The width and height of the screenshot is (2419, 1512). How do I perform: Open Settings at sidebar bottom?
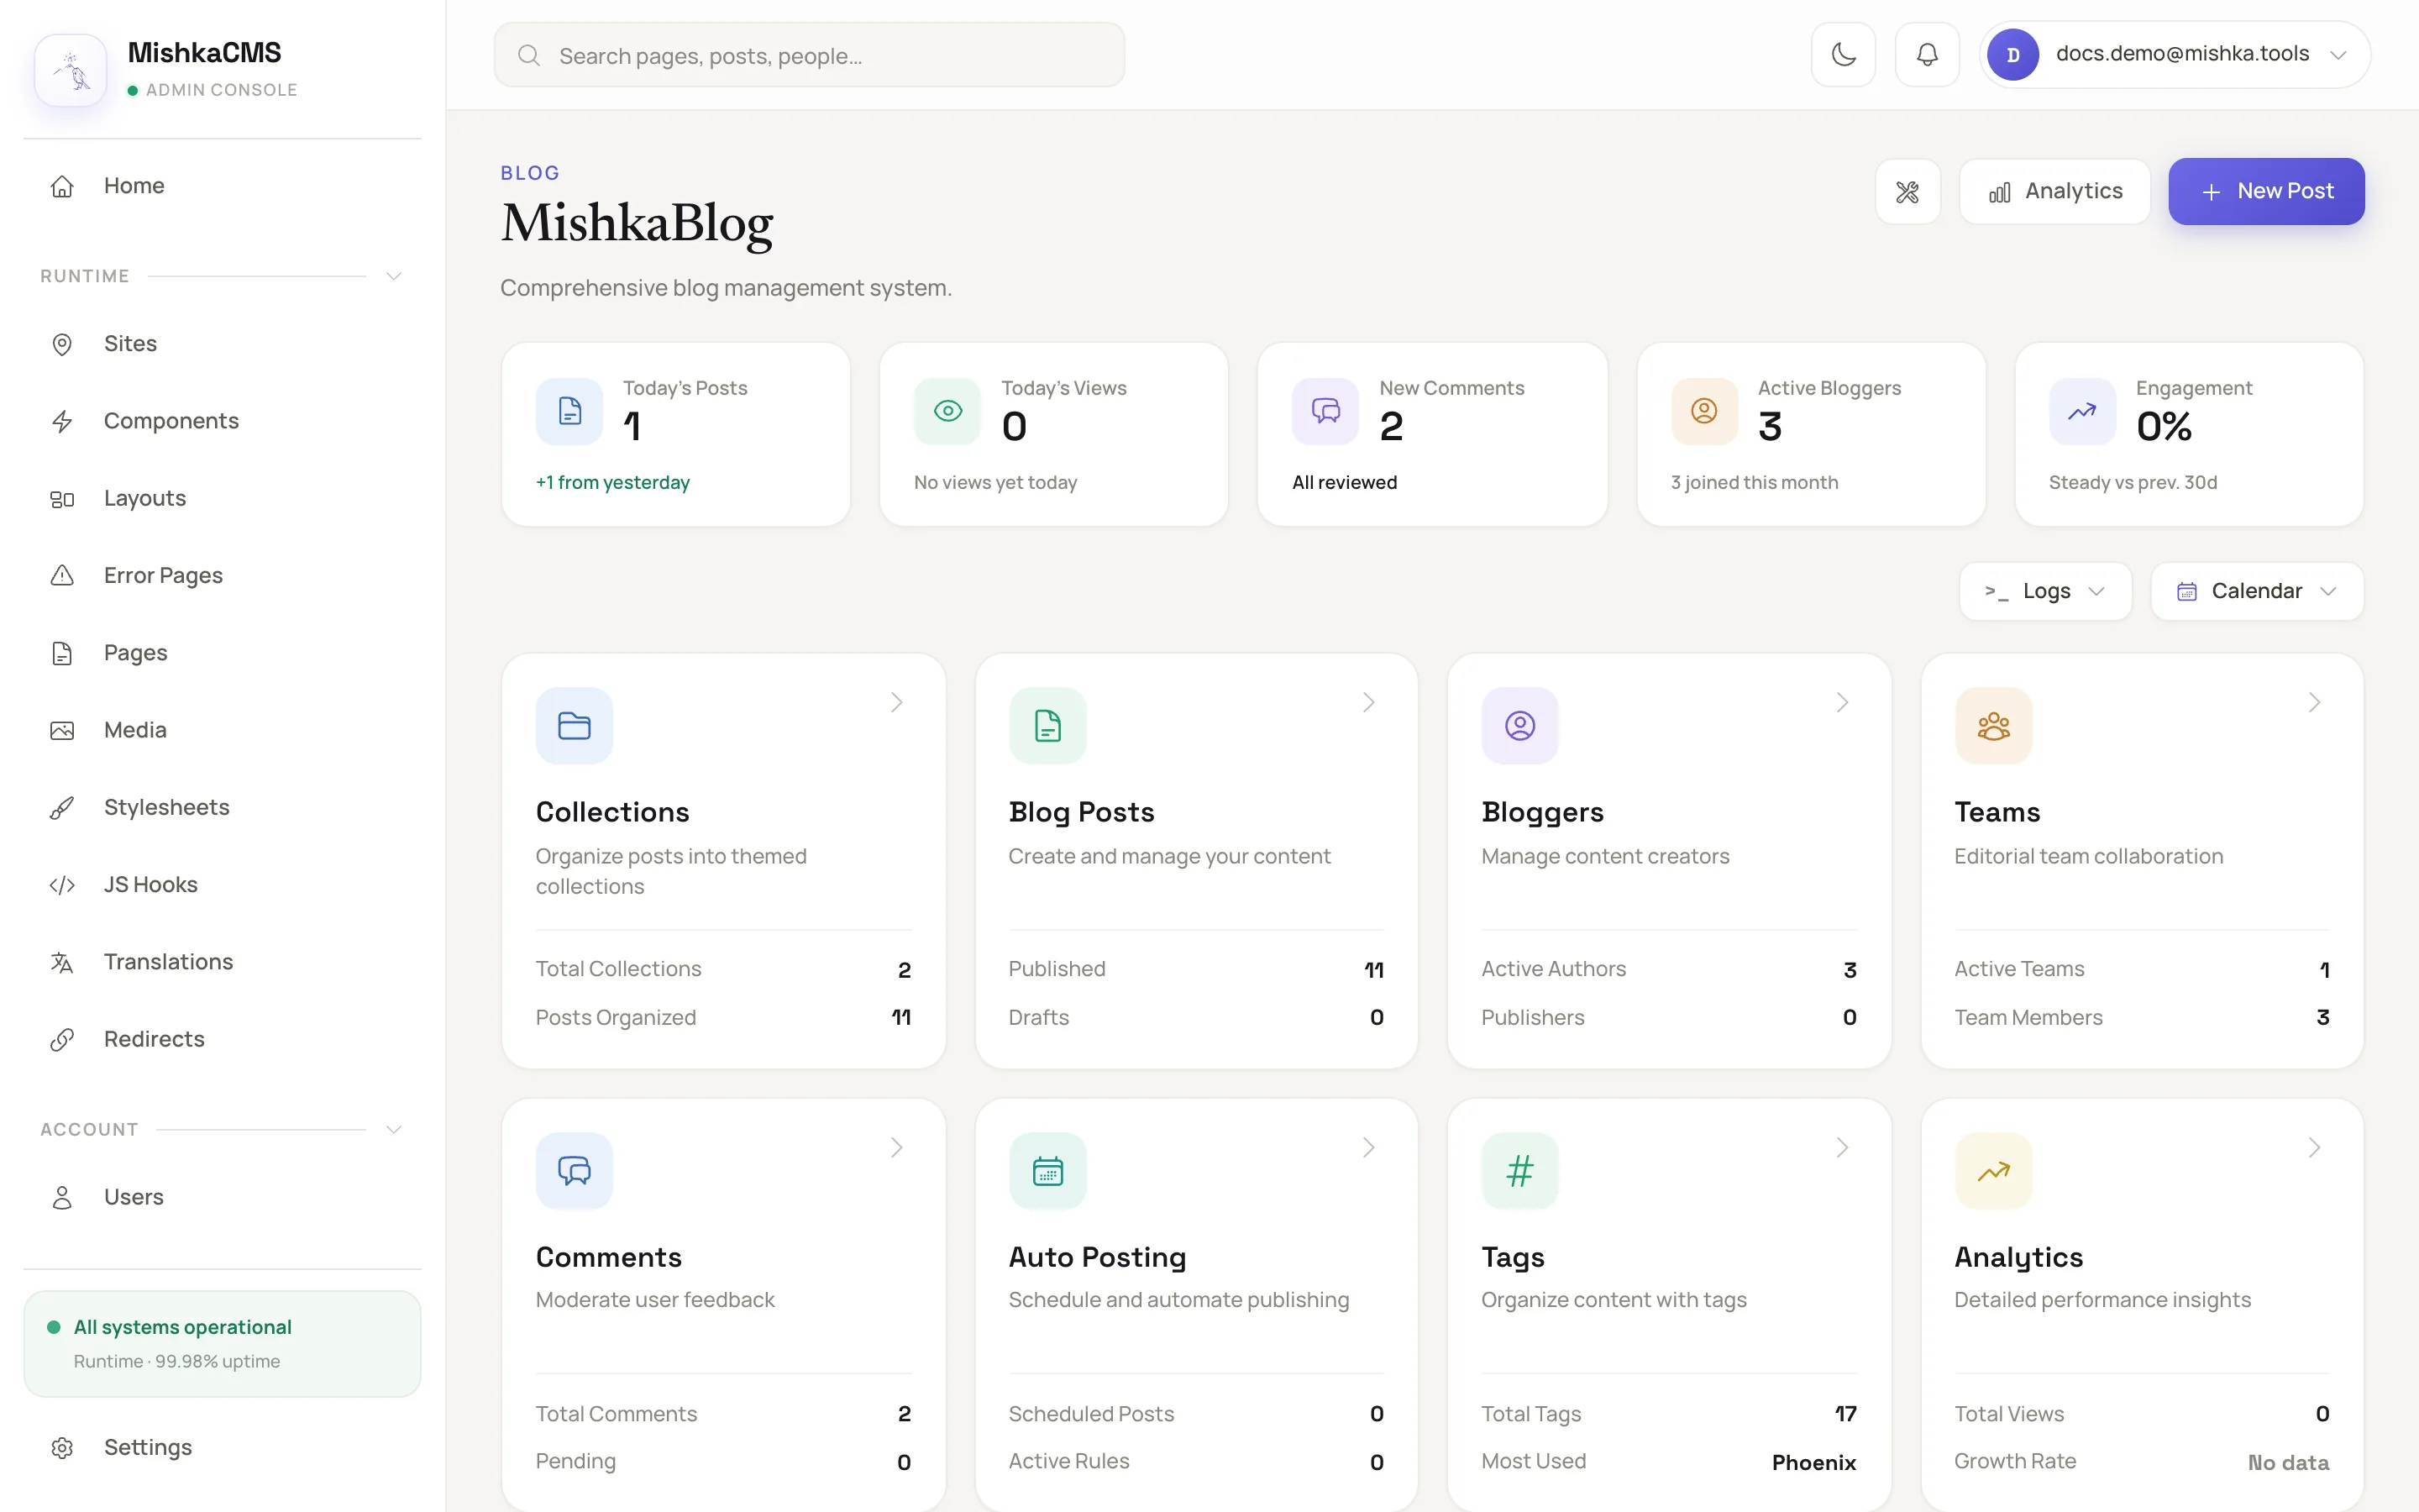coord(222,1447)
